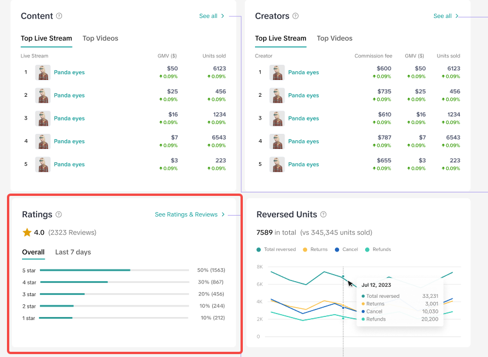488x357 pixels.
Task: Switch to Top Videos tab in Content
Action: 100,38
